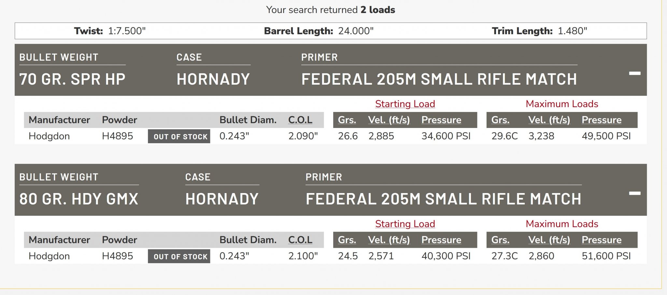Screen dimensions: 667x295
Task: Click maximum Grs. header in 70 GR. table
Action: 500,120
